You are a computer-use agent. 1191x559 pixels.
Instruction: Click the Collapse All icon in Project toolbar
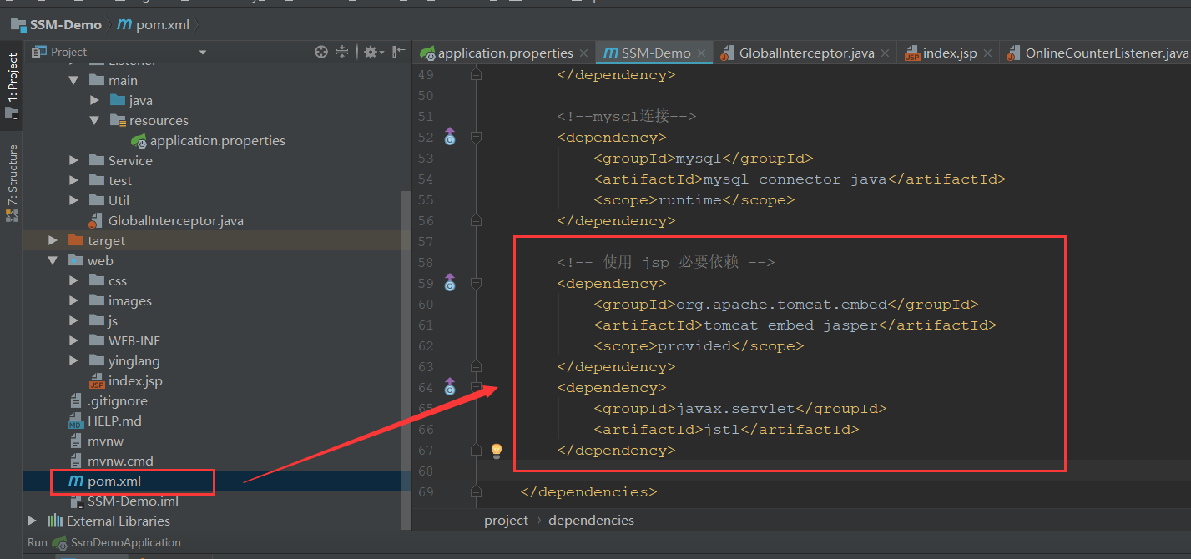pos(342,52)
